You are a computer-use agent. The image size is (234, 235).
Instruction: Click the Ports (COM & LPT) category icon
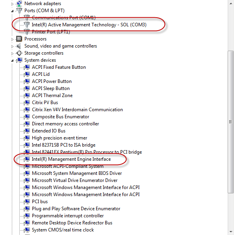tap(19, 11)
